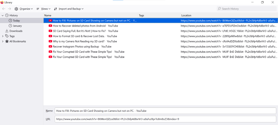Image resolution: width=278 pixels, height=125 pixels.
Task: Click the Organize gear icon
Action: pyautogui.click(x=16, y=9)
